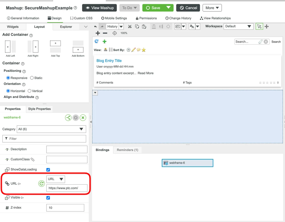This screenshot has height=222, width=285.
Task: Click the Redo arrow icon
Action: click(102, 27)
